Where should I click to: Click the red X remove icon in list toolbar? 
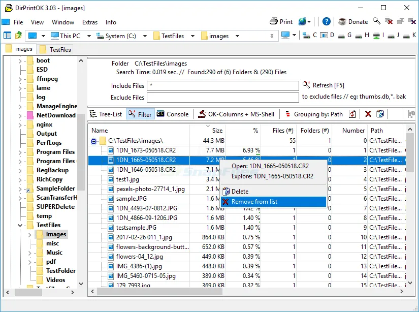tap(368, 114)
